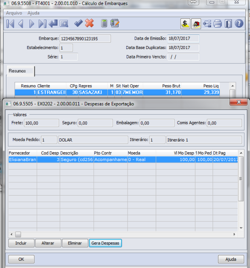The width and height of the screenshot is (250, 268).
Task: Click the Data de Emissão field
Action: click(183, 38)
